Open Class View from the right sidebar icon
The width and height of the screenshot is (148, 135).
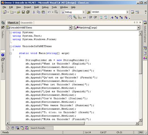(x=145, y=49)
